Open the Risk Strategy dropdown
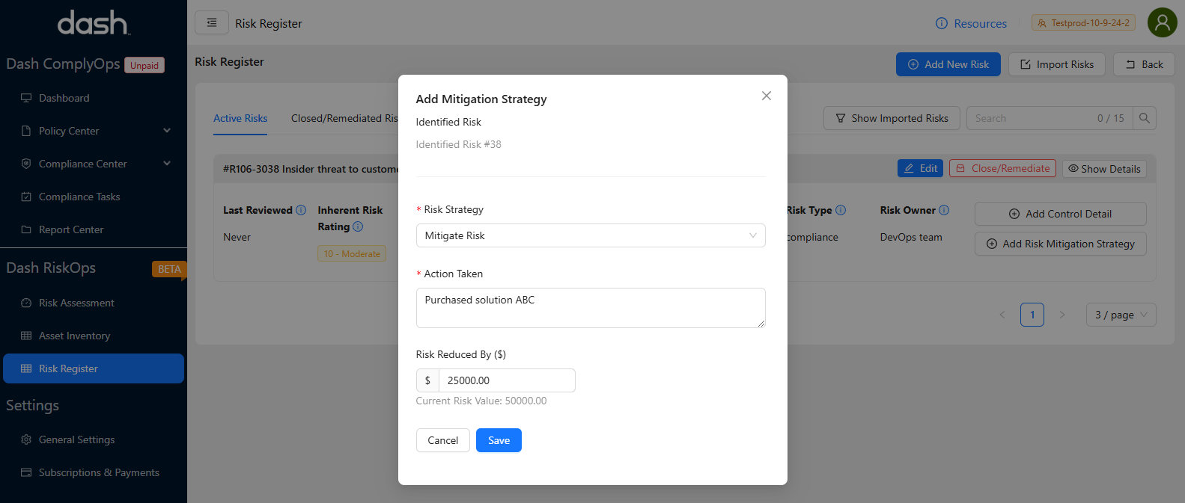The height and width of the screenshot is (503, 1185). [x=590, y=235]
